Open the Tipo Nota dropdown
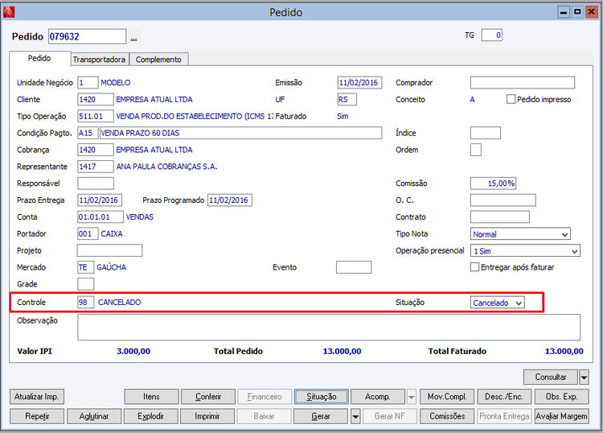This screenshot has width=603, height=433. (x=564, y=234)
